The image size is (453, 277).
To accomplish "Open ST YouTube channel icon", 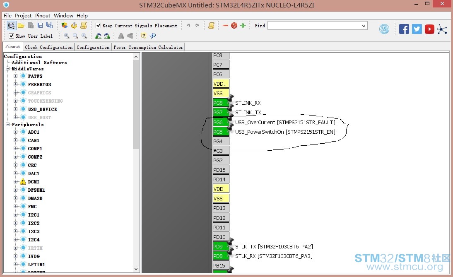I will pyautogui.click(x=429, y=29).
